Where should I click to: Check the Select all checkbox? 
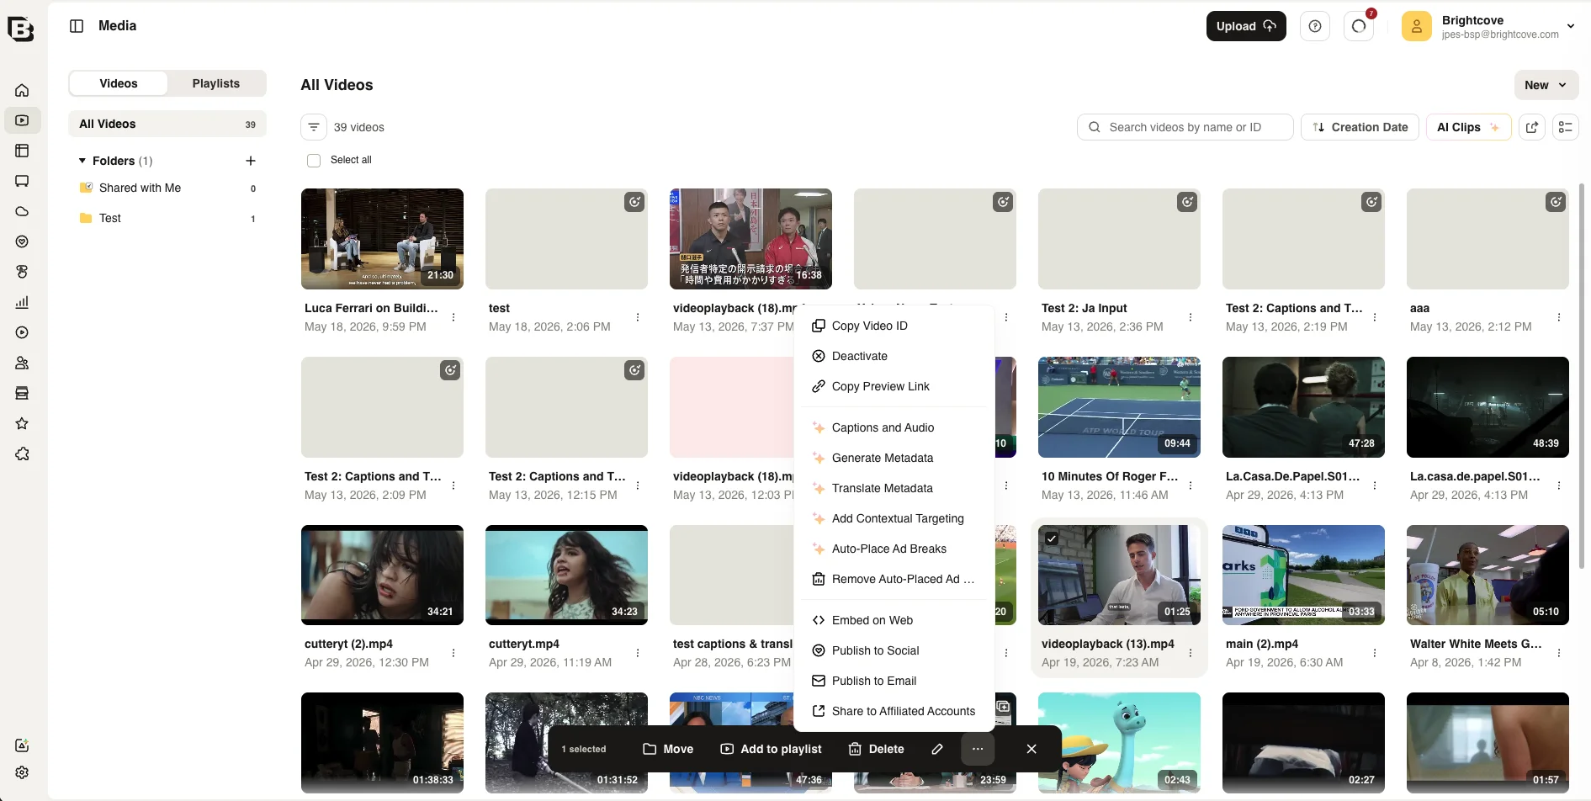click(x=314, y=161)
